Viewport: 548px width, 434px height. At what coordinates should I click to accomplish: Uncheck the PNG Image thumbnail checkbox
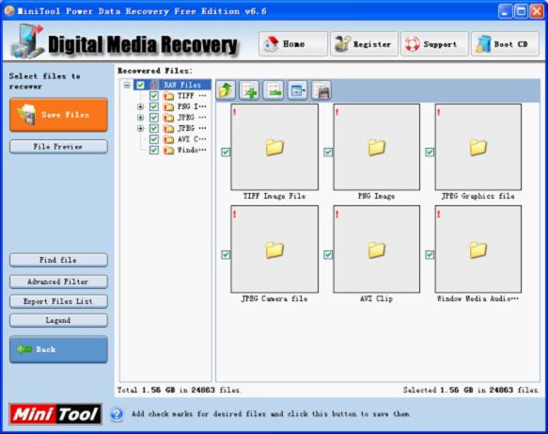click(x=328, y=152)
